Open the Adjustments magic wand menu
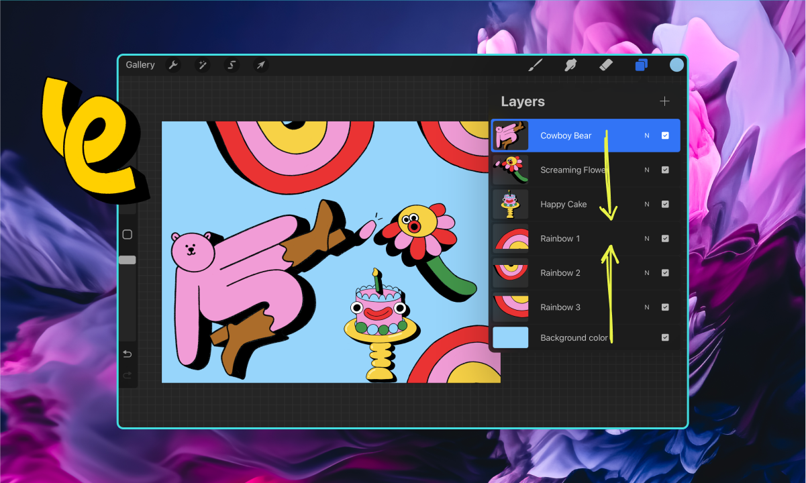806x483 pixels. coord(202,64)
